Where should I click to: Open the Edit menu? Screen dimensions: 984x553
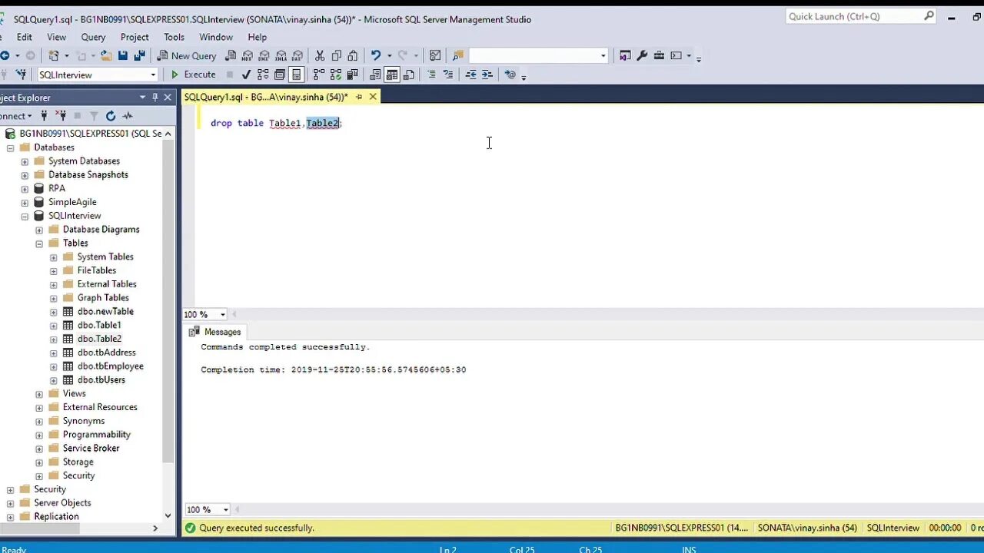(x=25, y=37)
